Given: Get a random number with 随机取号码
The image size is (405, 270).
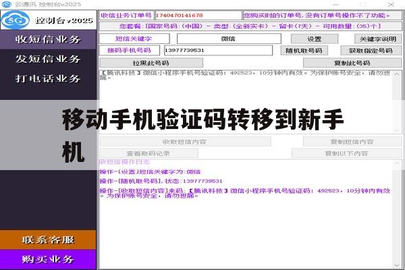Looking at the screenshot, I should coord(304,51).
